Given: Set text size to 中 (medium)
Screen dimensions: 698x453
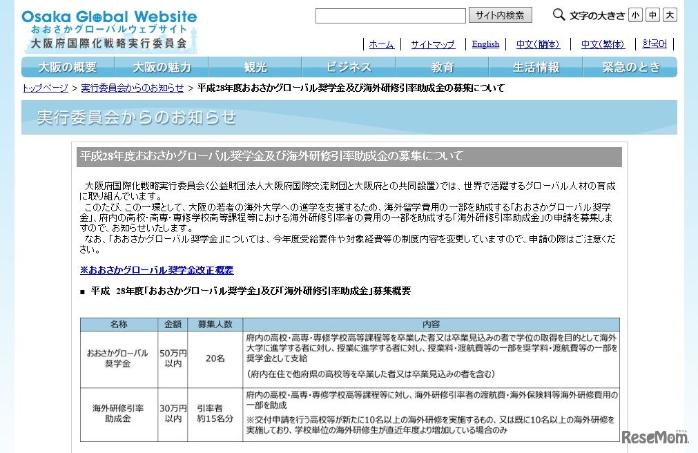Looking at the screenshot, I should coord(651,14).
